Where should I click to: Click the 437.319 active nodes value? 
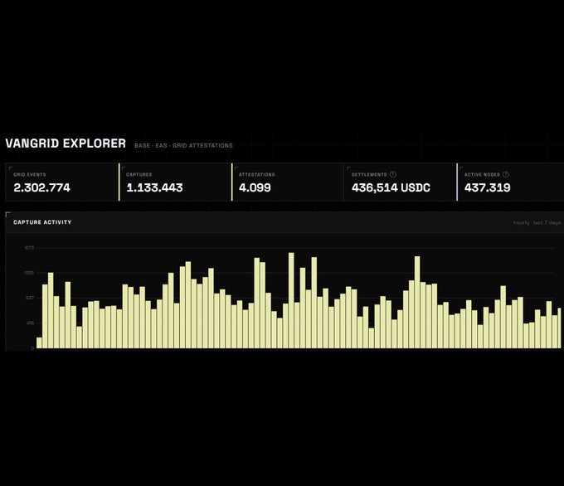coord(487,187)
